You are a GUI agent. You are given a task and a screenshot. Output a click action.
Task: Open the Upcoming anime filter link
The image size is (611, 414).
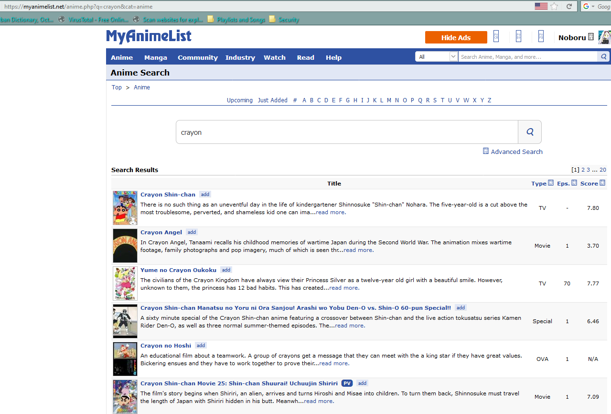point(240,100)
